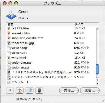This screenshot has height=103, width=105.
Task: Click the yodohoku.txt text file icon
Action: (9, 63)
